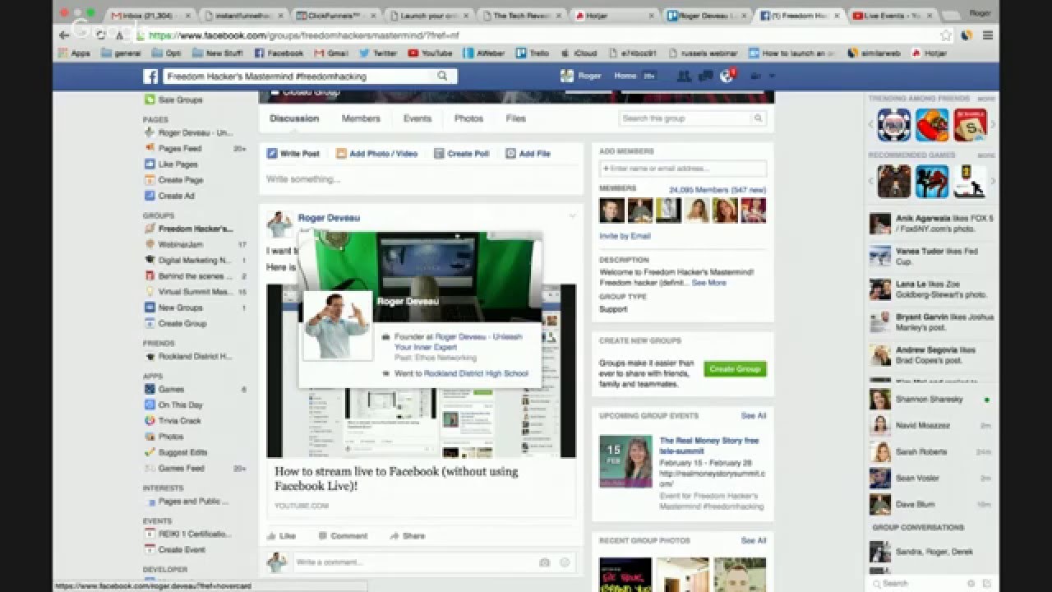Open the Files tab

515,118
